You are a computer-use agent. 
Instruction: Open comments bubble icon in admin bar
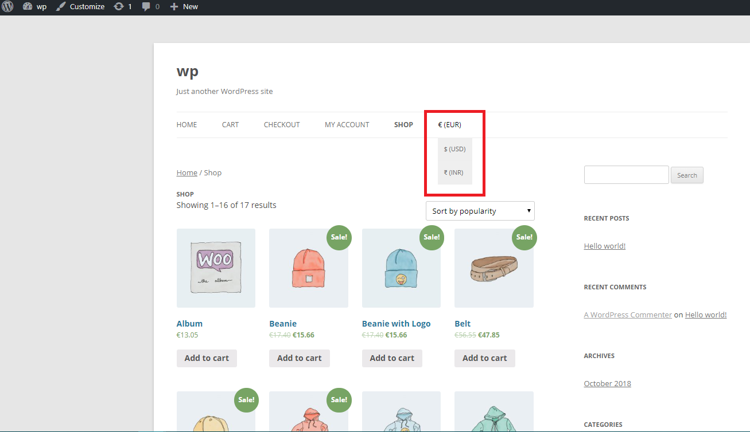tap(147, 7)
